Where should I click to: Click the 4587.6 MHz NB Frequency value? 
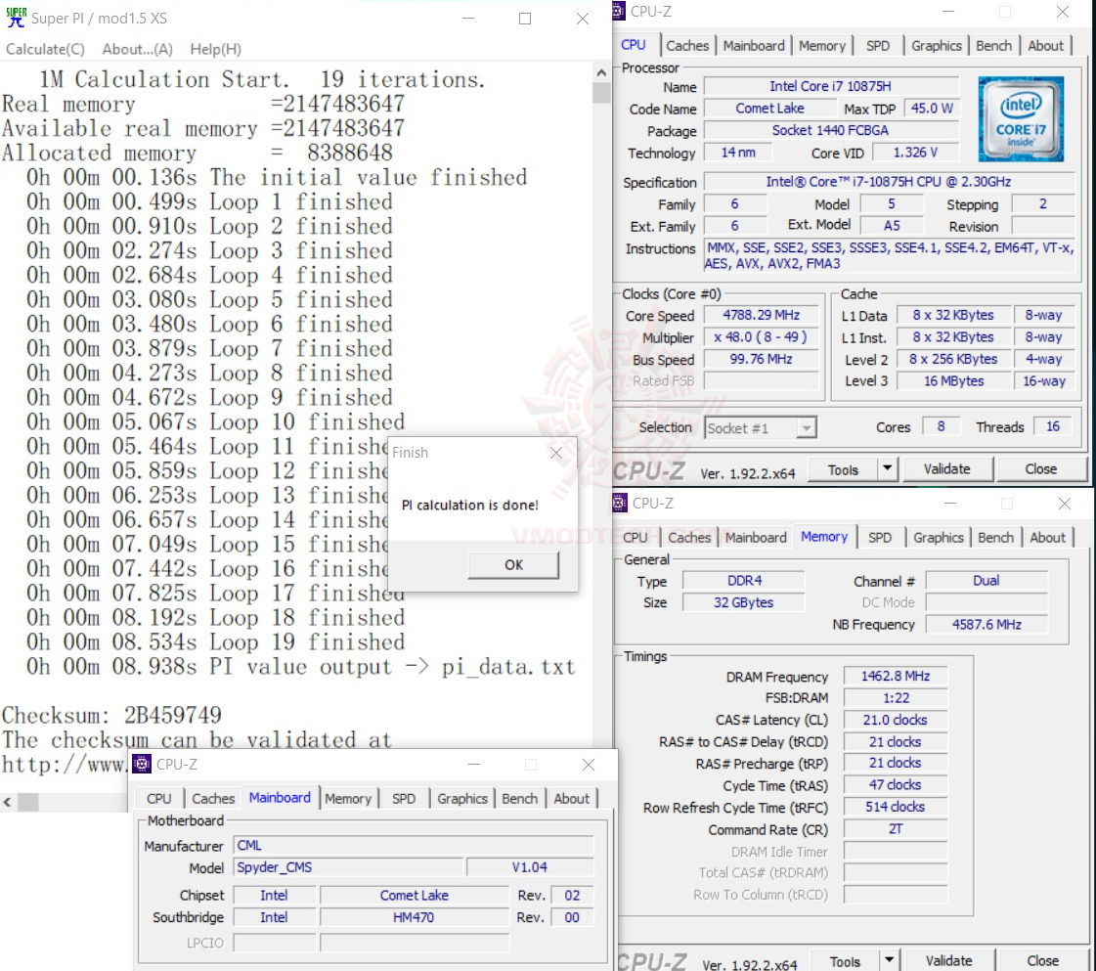pos(986,624)
